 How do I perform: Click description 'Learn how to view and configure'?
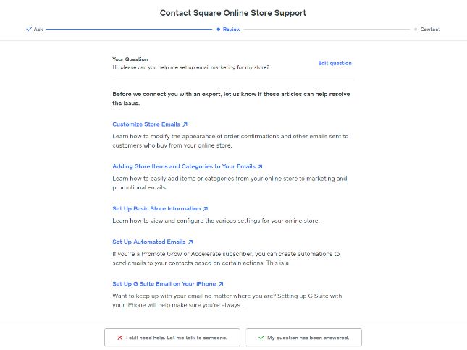216,221
